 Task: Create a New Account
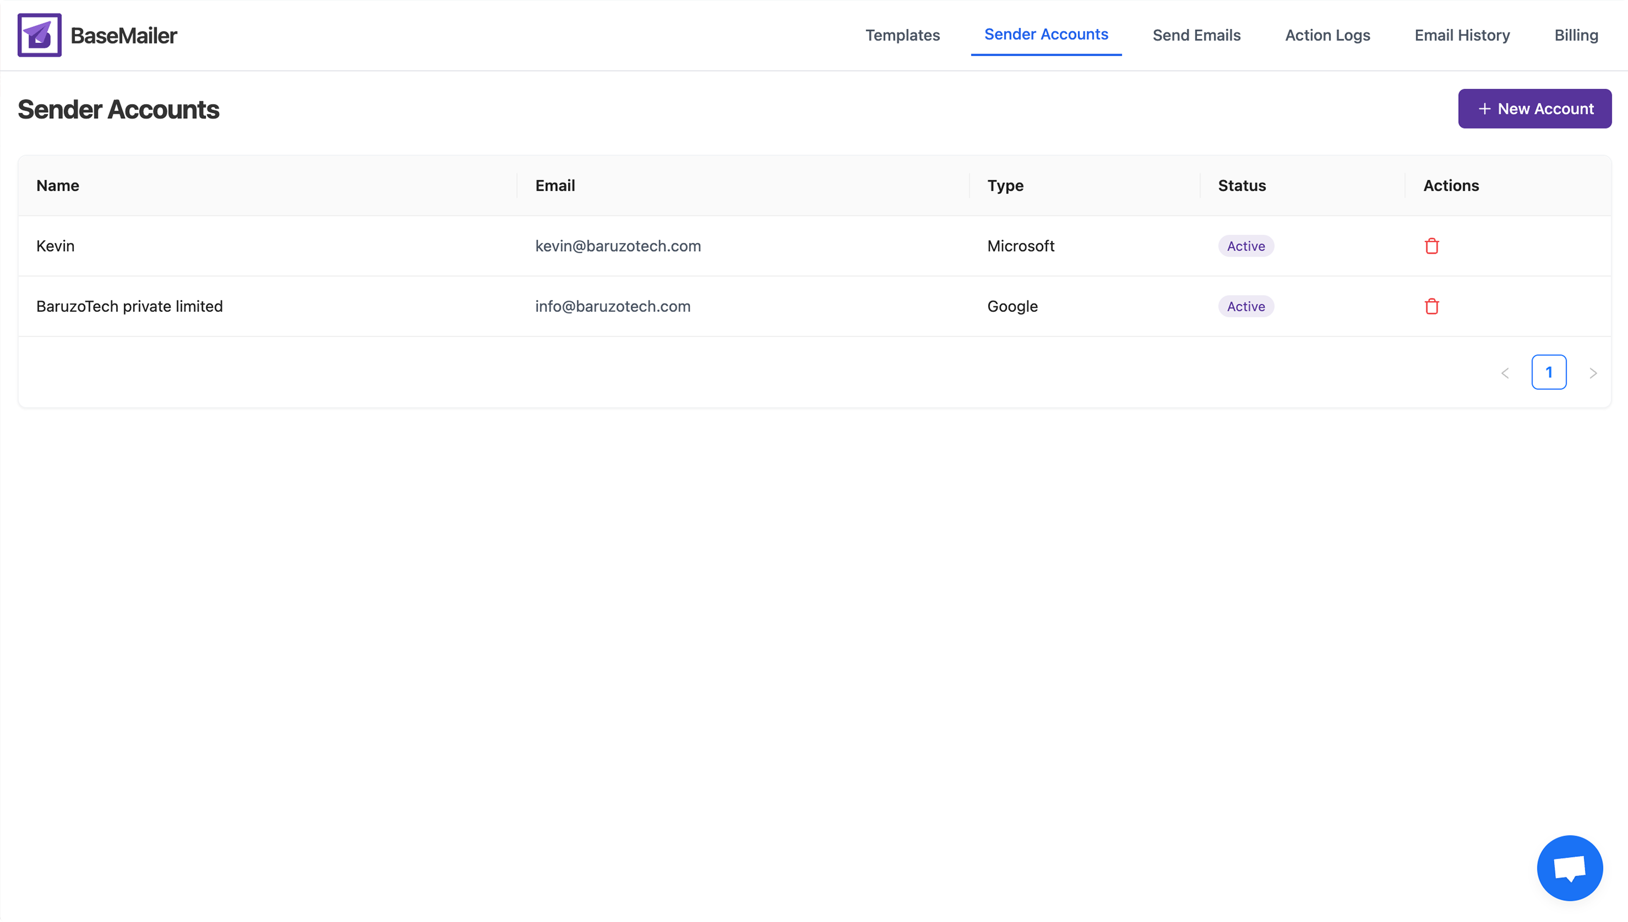coord(1534,108)
